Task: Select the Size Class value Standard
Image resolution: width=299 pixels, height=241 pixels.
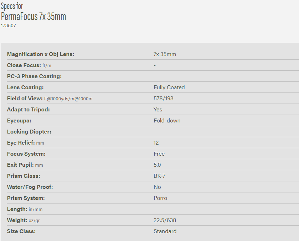Action: (165, 231)
